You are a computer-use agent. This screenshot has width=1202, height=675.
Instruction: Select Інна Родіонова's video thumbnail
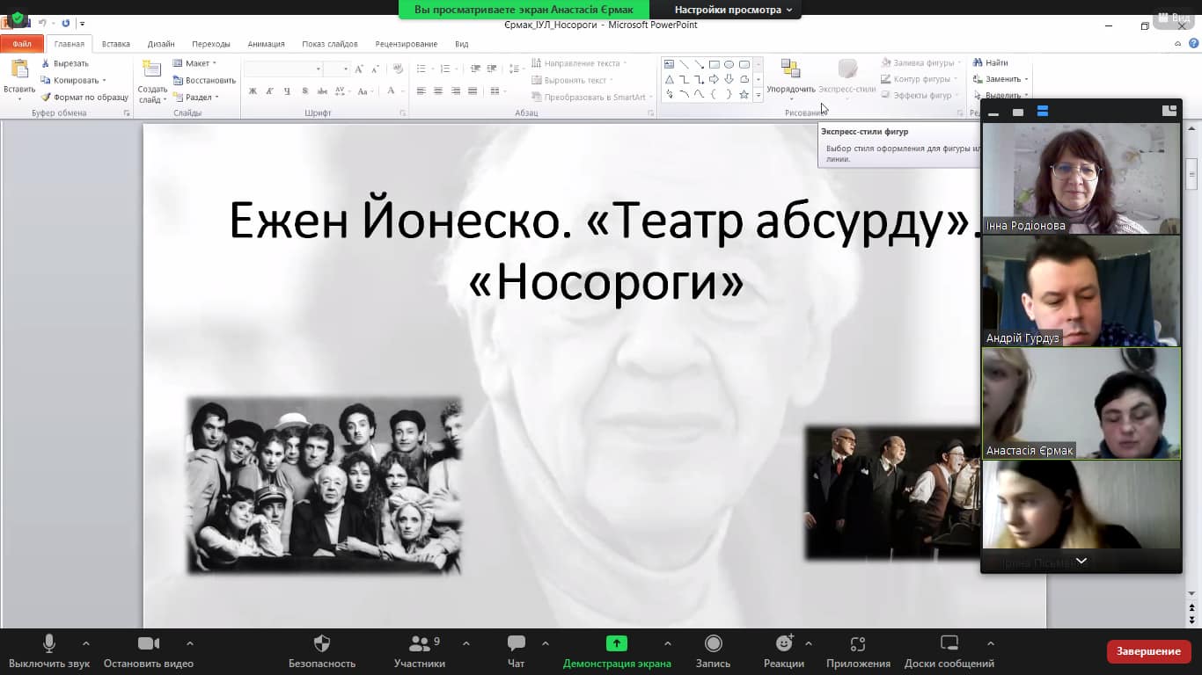(x=1081, y=178)
